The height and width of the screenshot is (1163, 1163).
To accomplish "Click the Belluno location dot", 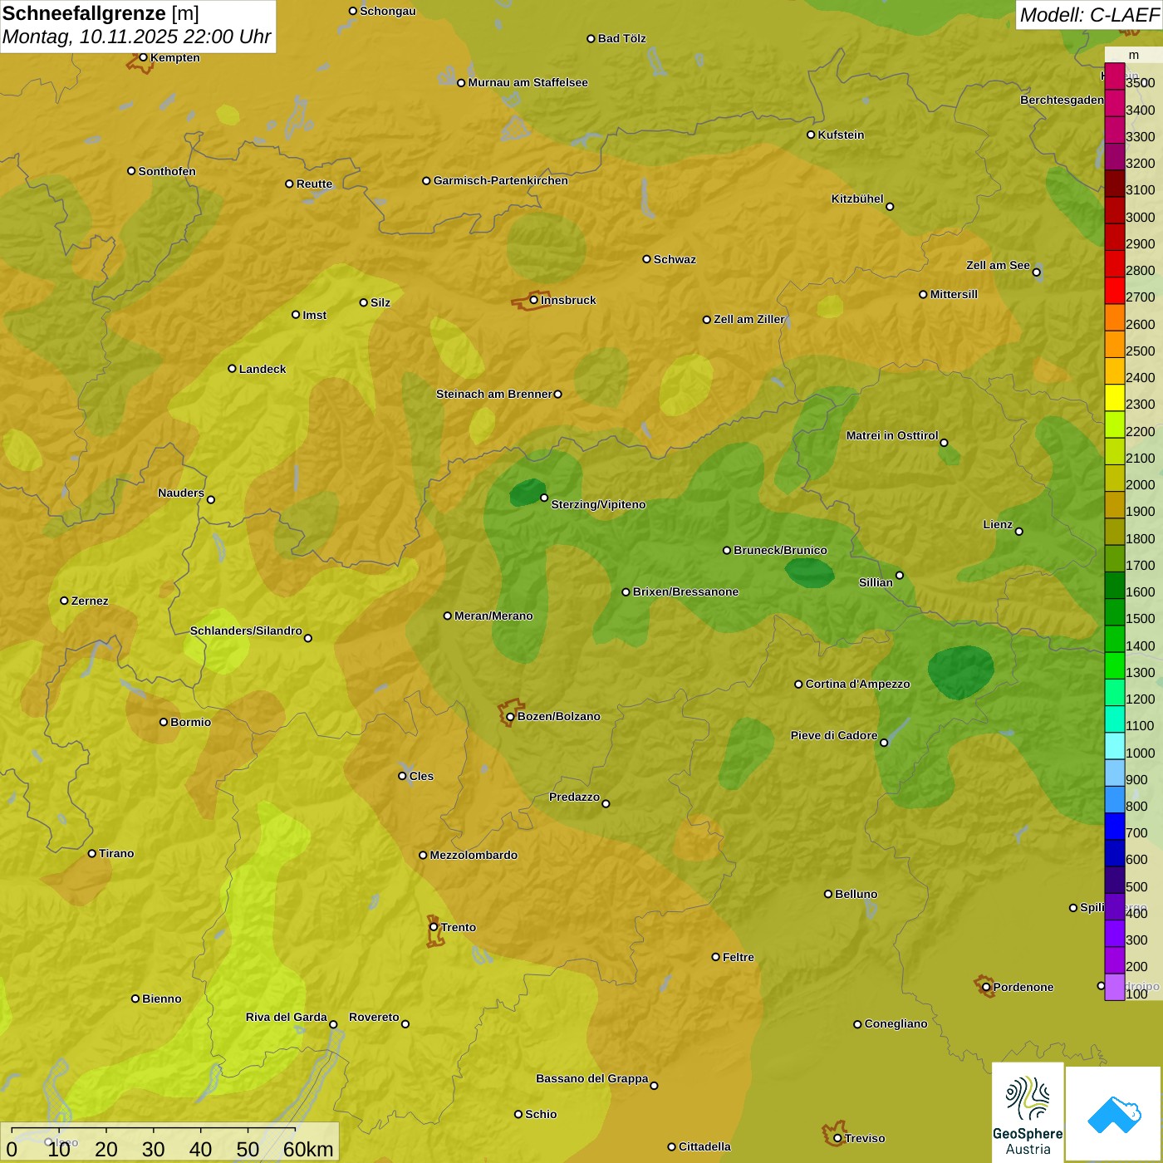I will click(827, 894).
